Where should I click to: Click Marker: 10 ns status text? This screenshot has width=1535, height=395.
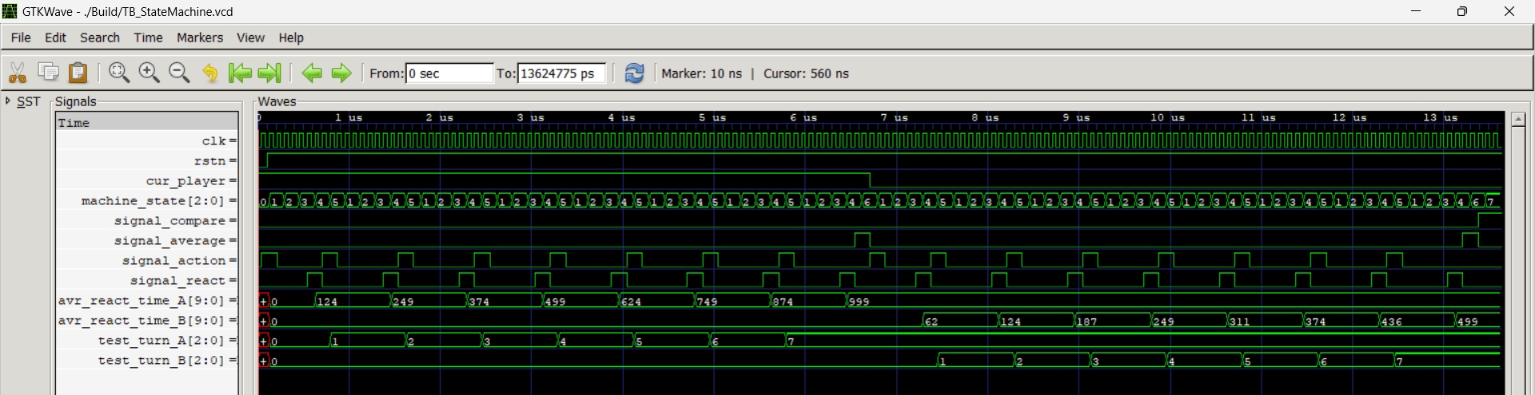click(x=701, y=73)
